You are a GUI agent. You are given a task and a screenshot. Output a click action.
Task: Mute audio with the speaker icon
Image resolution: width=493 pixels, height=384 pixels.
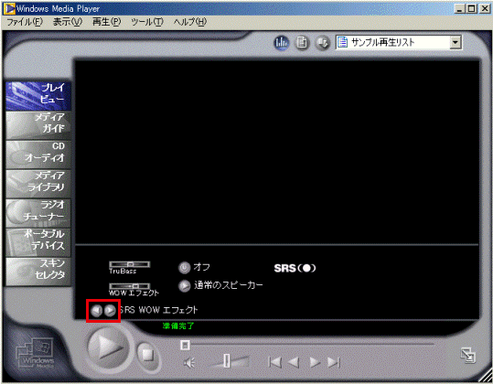[x=189, y=363]
